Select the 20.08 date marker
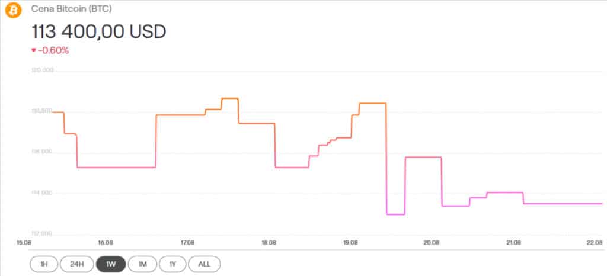 [432, 242]
